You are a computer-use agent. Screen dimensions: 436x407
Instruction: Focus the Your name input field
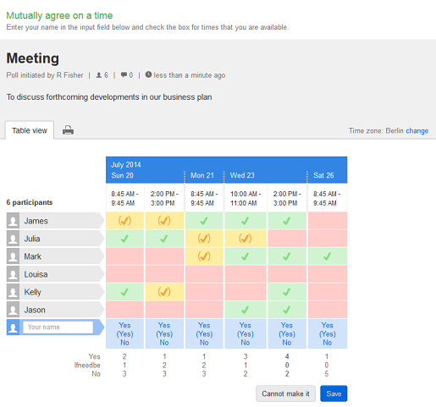[58, 327]
